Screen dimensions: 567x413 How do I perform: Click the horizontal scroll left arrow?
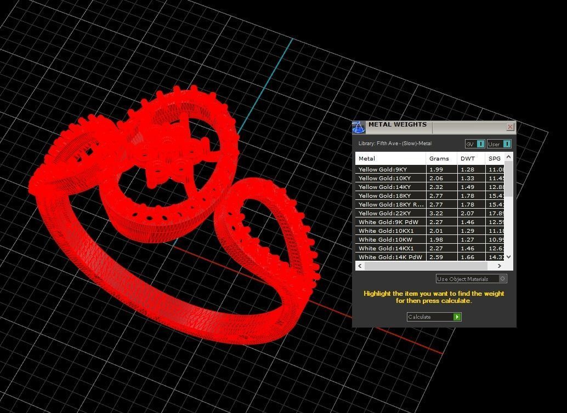tap(360, 266)
